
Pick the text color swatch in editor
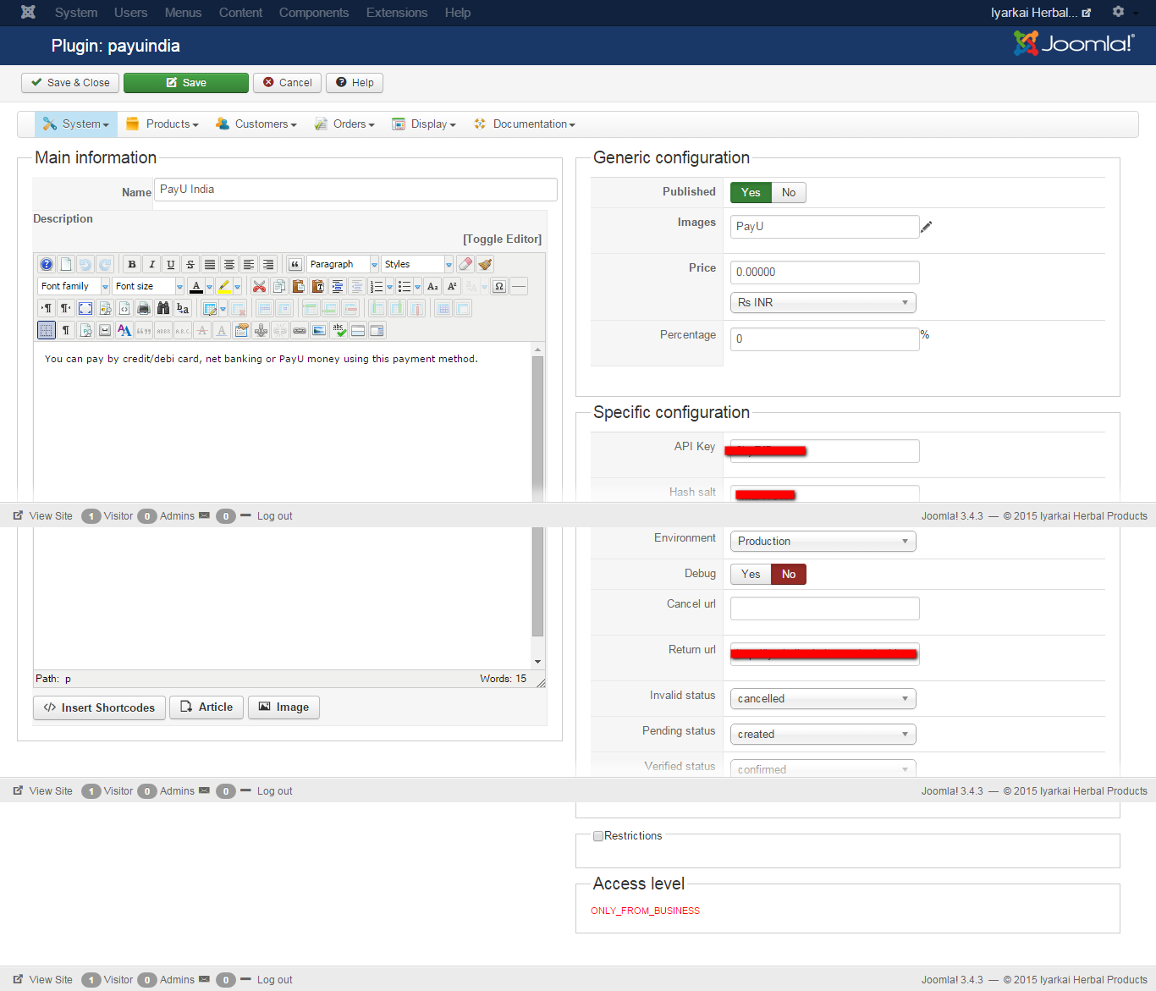tap(196, 286)
